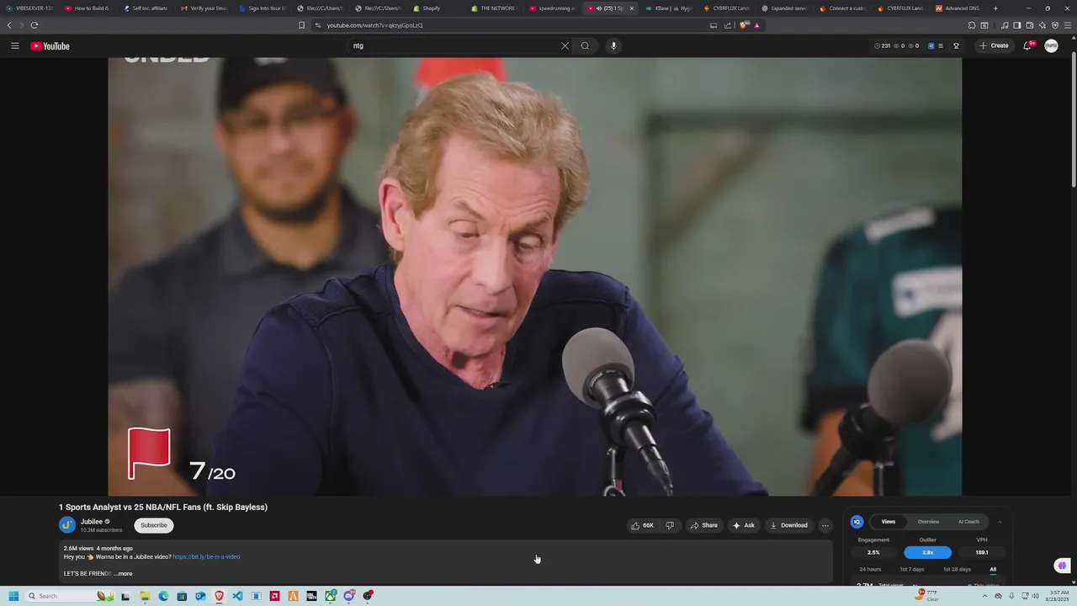The width and height of the screenshot is (1077, 606).
Task: Switch to the How to Build tab
Action: pos(87,8)
